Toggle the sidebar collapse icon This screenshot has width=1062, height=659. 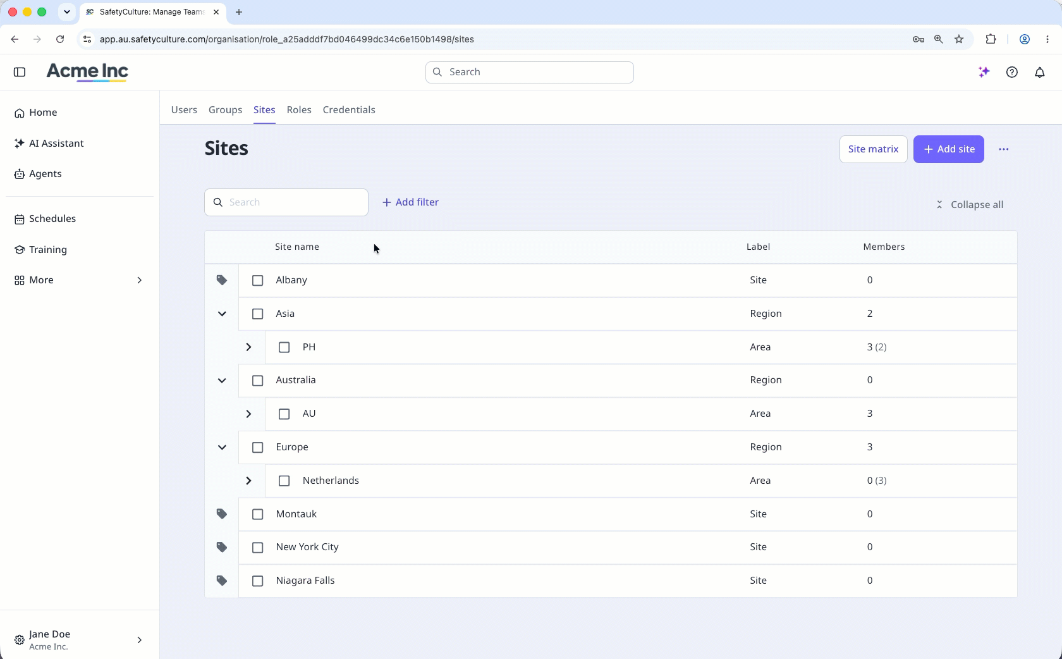(20, 72)
